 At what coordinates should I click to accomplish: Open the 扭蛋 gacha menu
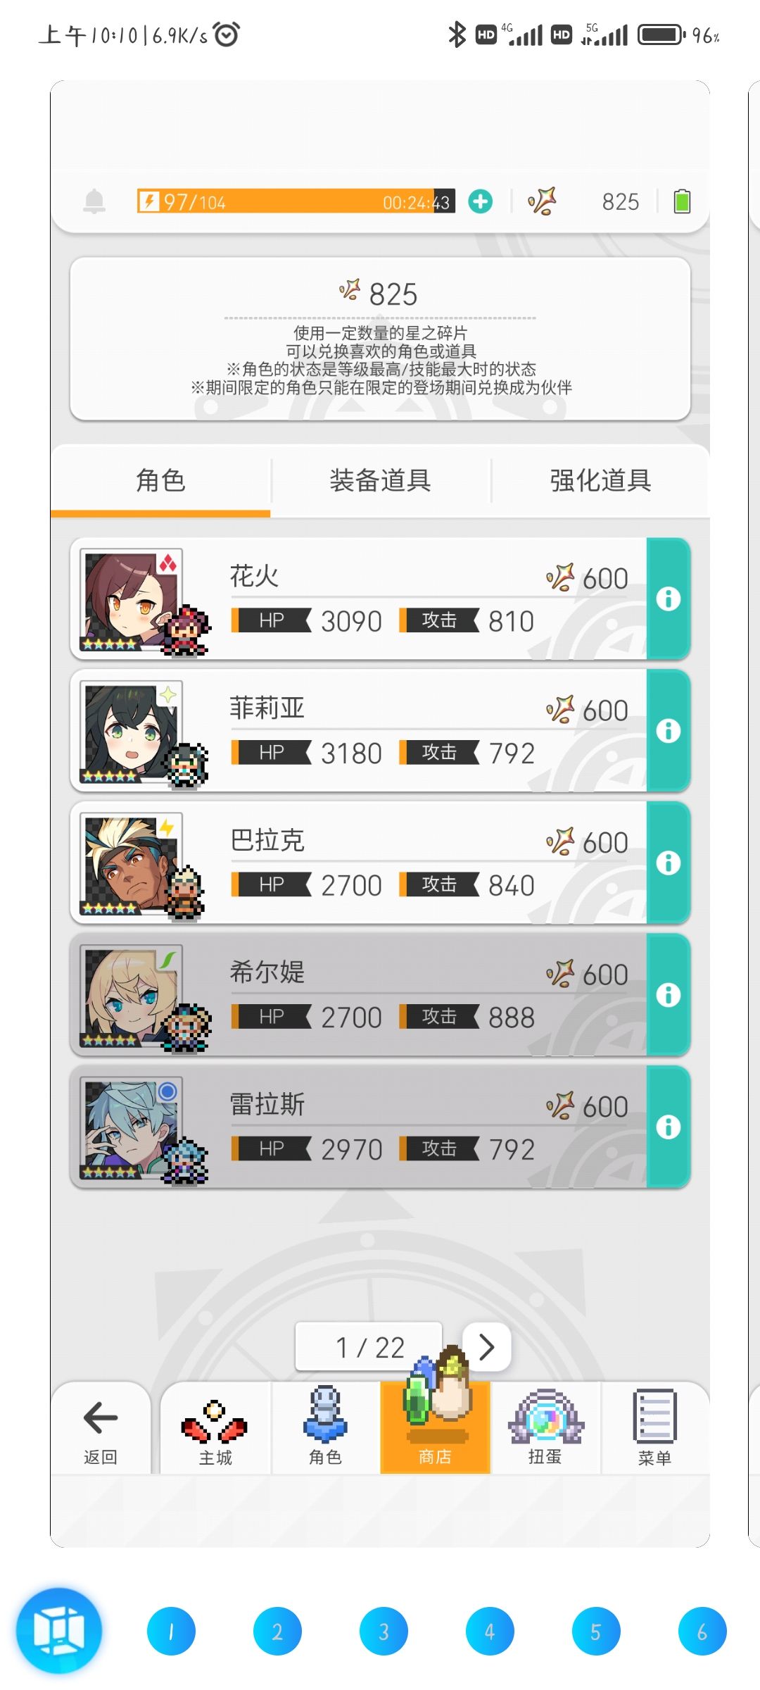[x=545, y=1427]
